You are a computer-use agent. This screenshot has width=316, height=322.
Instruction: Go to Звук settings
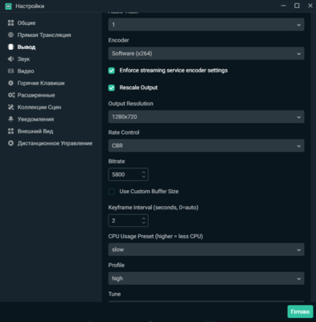click(x=23, y=59)
